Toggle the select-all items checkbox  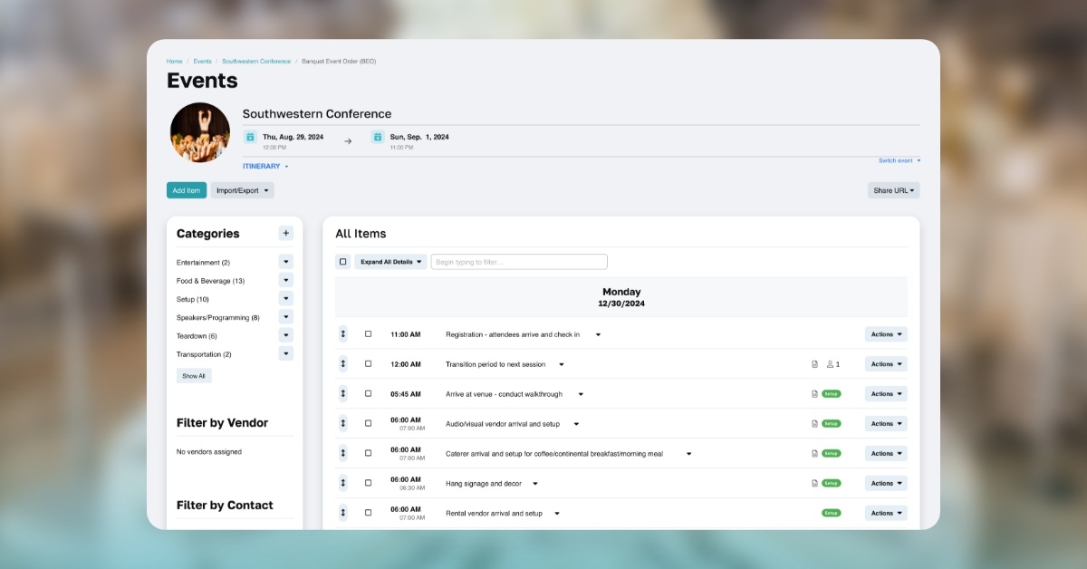343,262
